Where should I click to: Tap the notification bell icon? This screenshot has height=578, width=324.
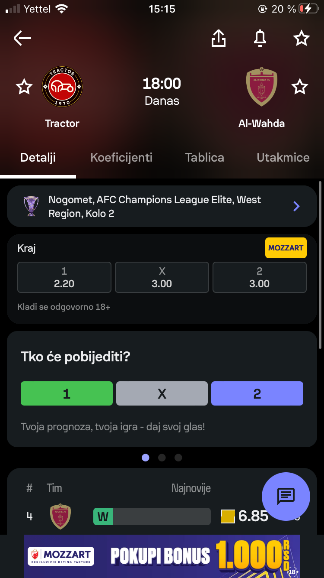[260, 39]
